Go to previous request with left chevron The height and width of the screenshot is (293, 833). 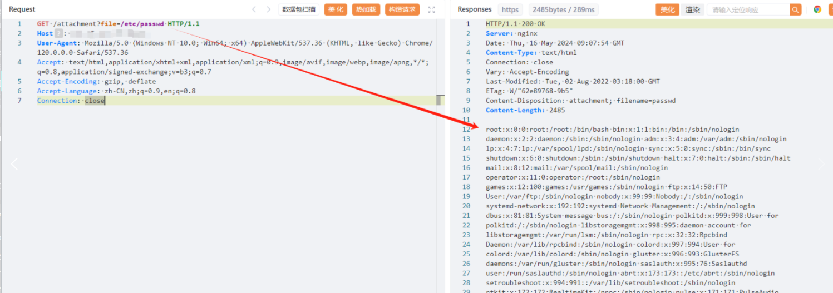(254, 9)
